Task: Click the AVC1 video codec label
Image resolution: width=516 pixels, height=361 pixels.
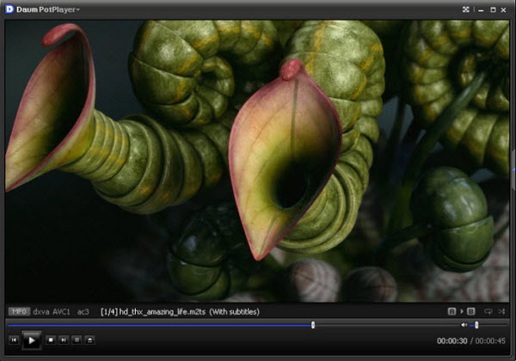Action: 61,311
